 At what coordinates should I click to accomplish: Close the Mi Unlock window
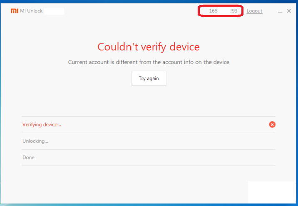[x=289, y=11]
